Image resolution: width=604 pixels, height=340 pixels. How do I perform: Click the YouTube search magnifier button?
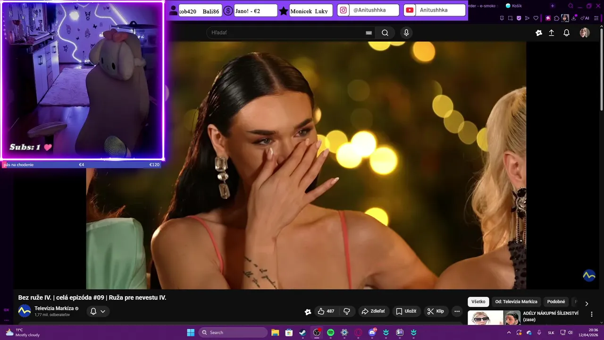pos(385,33)
